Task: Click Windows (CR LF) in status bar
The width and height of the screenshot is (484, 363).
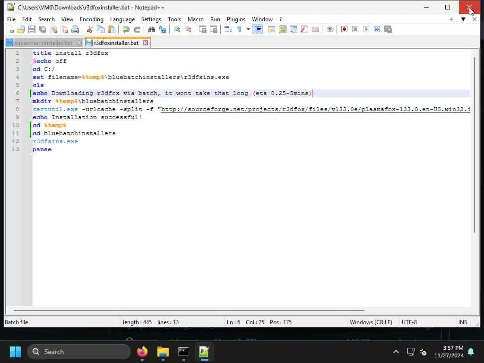Action: pyautogui.click(x=371, y=322)
